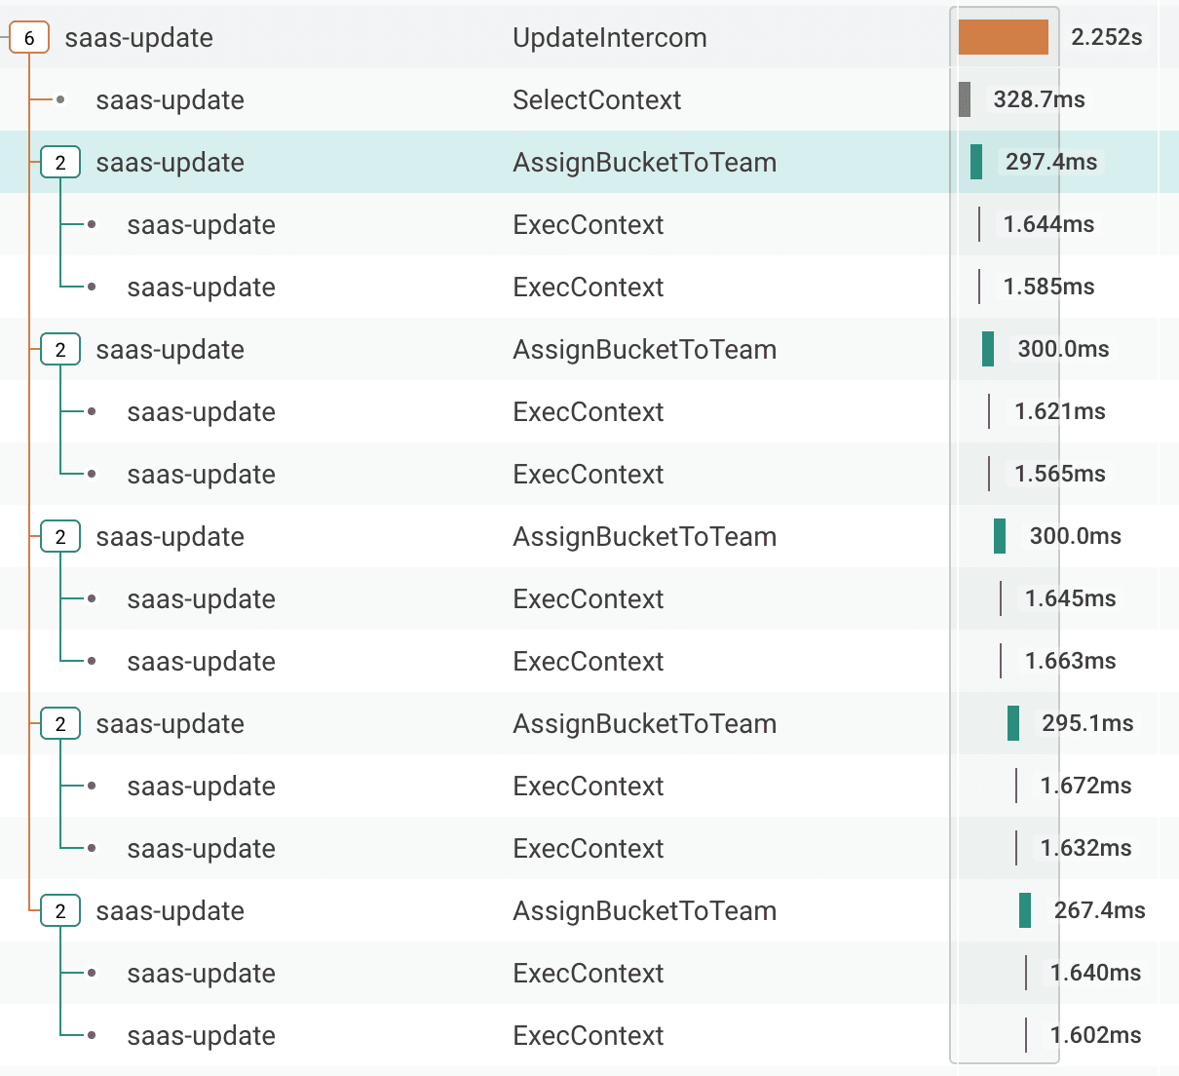Click the bullet icon next to SelectContext
Screen dimensions: 1179x1076
(59, 99)
